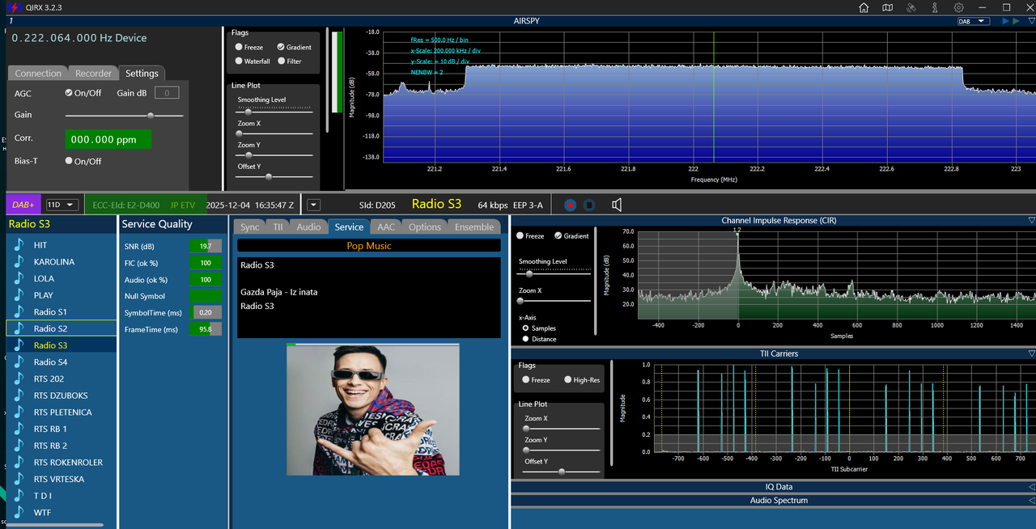Adjust the TII Carriers Offset Y slider

click(563, 471)
